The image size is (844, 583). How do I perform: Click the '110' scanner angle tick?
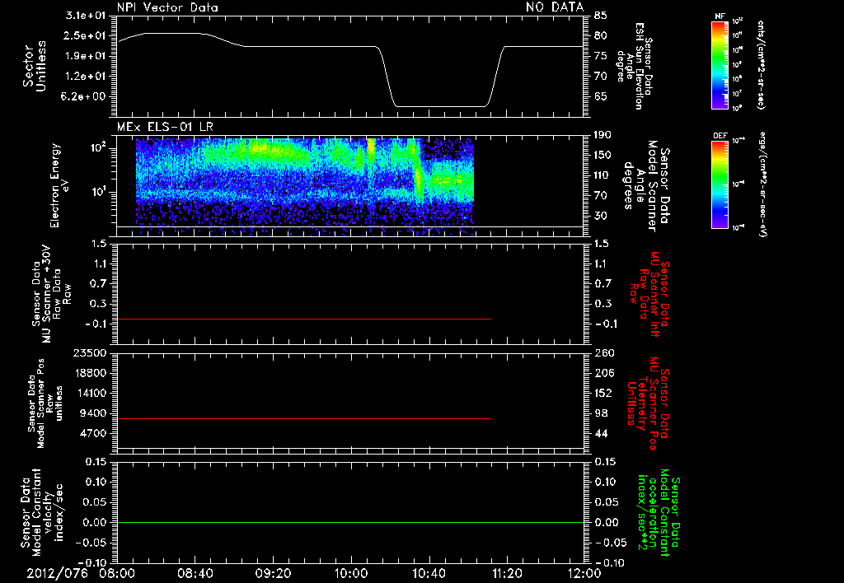[603, 175]
